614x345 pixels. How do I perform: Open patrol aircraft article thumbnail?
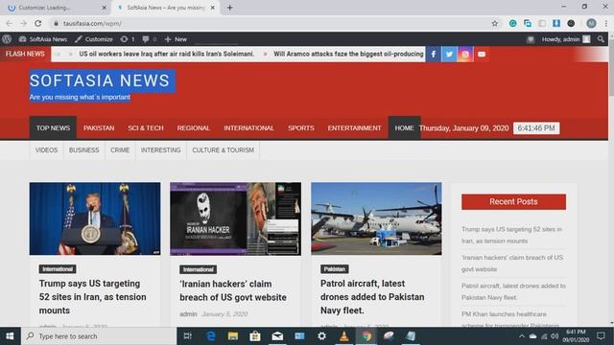376,218
